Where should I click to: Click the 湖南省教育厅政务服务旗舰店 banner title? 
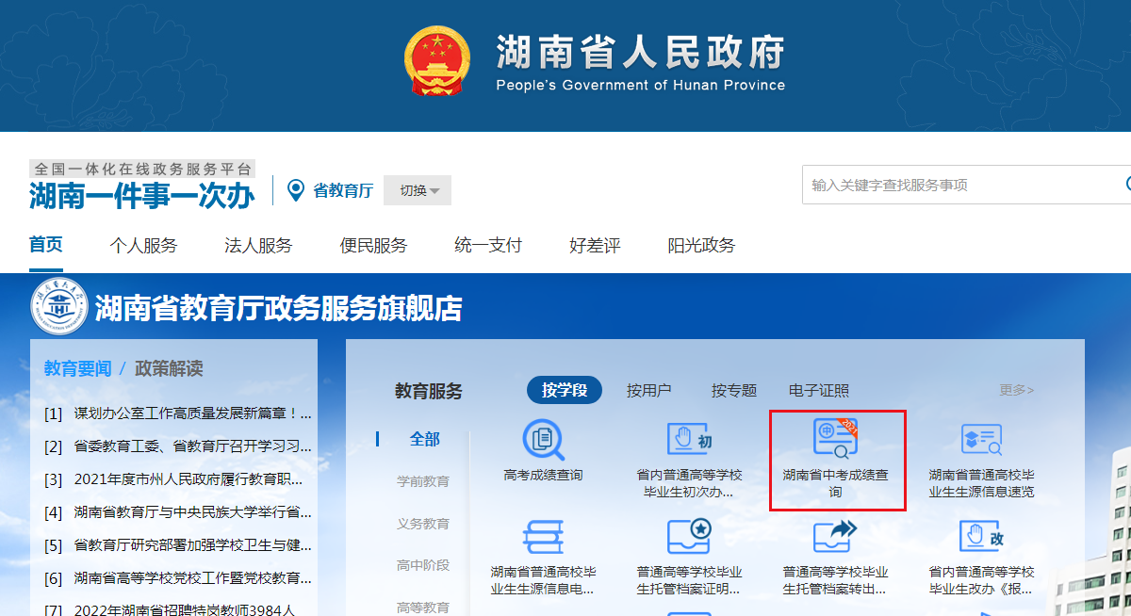coord(279,308)
